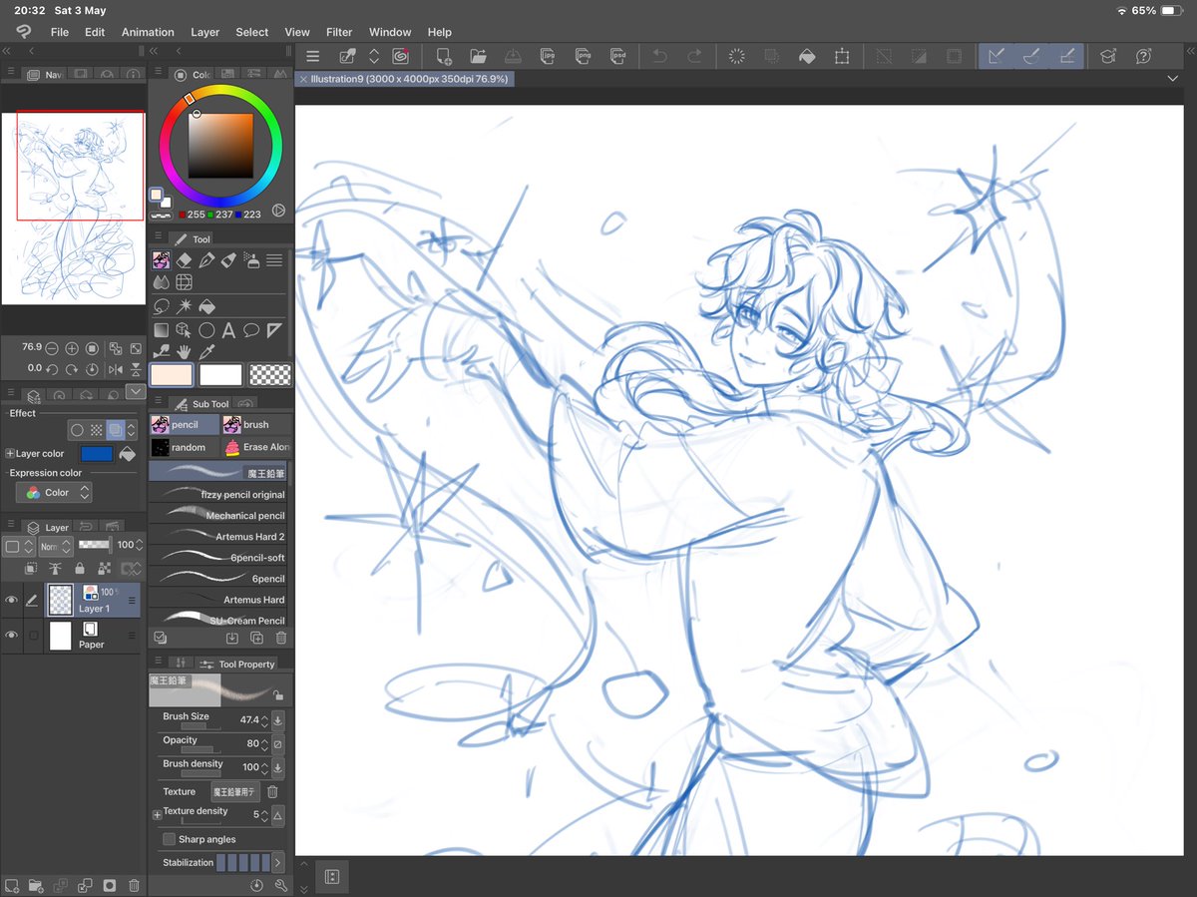Collapse the Layer Property palette with its chevron button
The height and width of the screenshot is (897, 1197).
click(136, 393)
